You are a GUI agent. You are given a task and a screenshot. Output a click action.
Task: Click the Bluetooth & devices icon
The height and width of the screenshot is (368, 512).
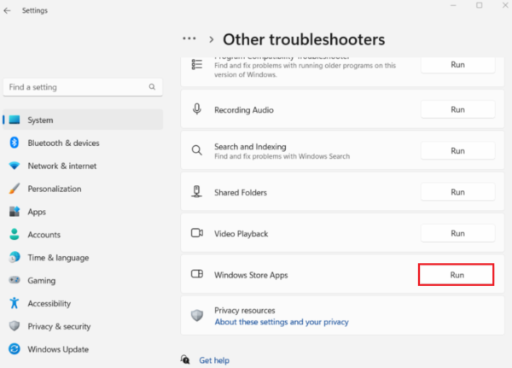pyautogui.click(x=15, y=143)
